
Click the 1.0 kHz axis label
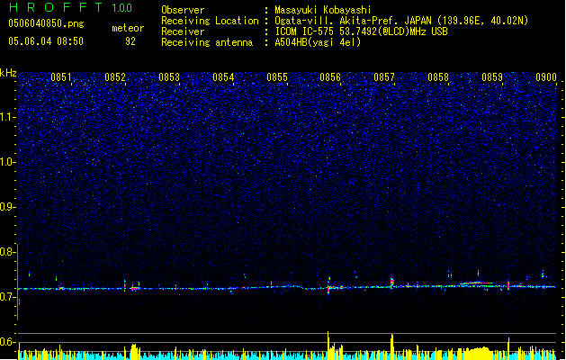point(8,162)
